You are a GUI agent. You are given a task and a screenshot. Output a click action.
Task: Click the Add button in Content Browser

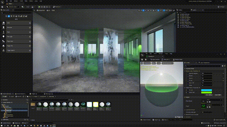[5, 97]
